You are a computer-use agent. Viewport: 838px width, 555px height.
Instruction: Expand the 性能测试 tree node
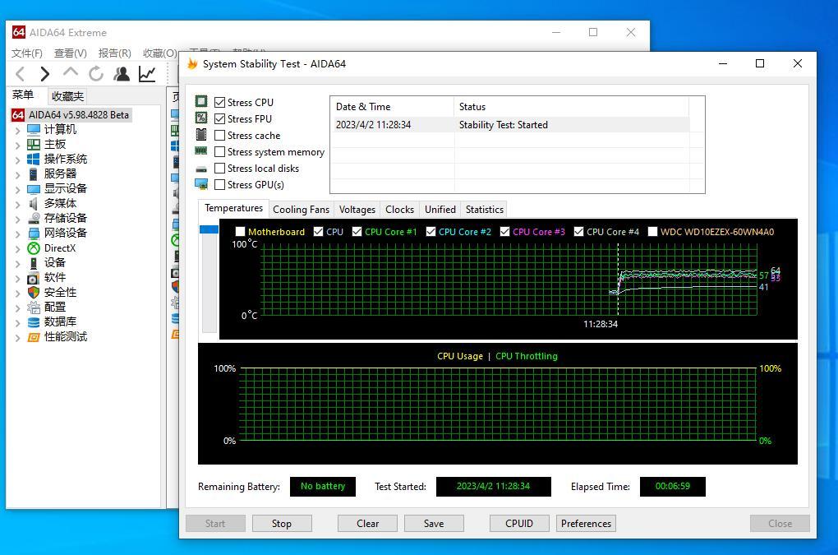(18, 337)
